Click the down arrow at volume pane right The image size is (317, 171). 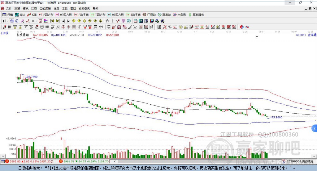coord(314,156)
